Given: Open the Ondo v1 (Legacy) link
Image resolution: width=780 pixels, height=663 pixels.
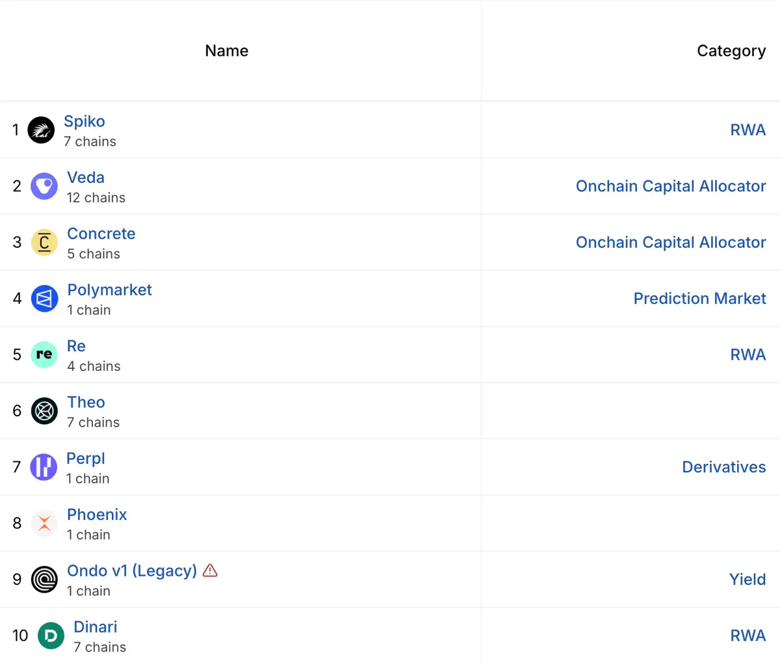Looking at the screenshot, I should pyautogui.click(x=132, y=571).
